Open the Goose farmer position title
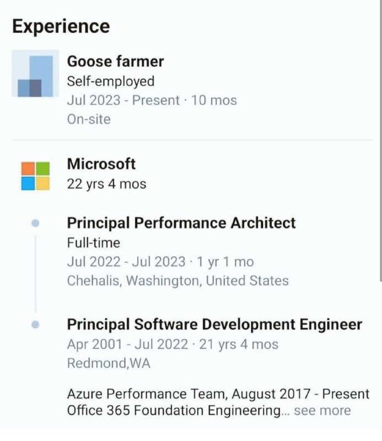382x441 pixels. (115, 61)
